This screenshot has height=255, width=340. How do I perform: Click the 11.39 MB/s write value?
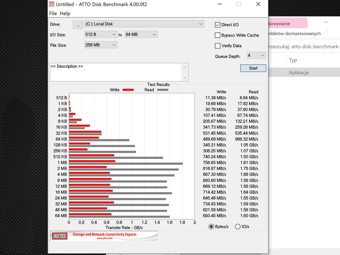(x=216, y=98)
